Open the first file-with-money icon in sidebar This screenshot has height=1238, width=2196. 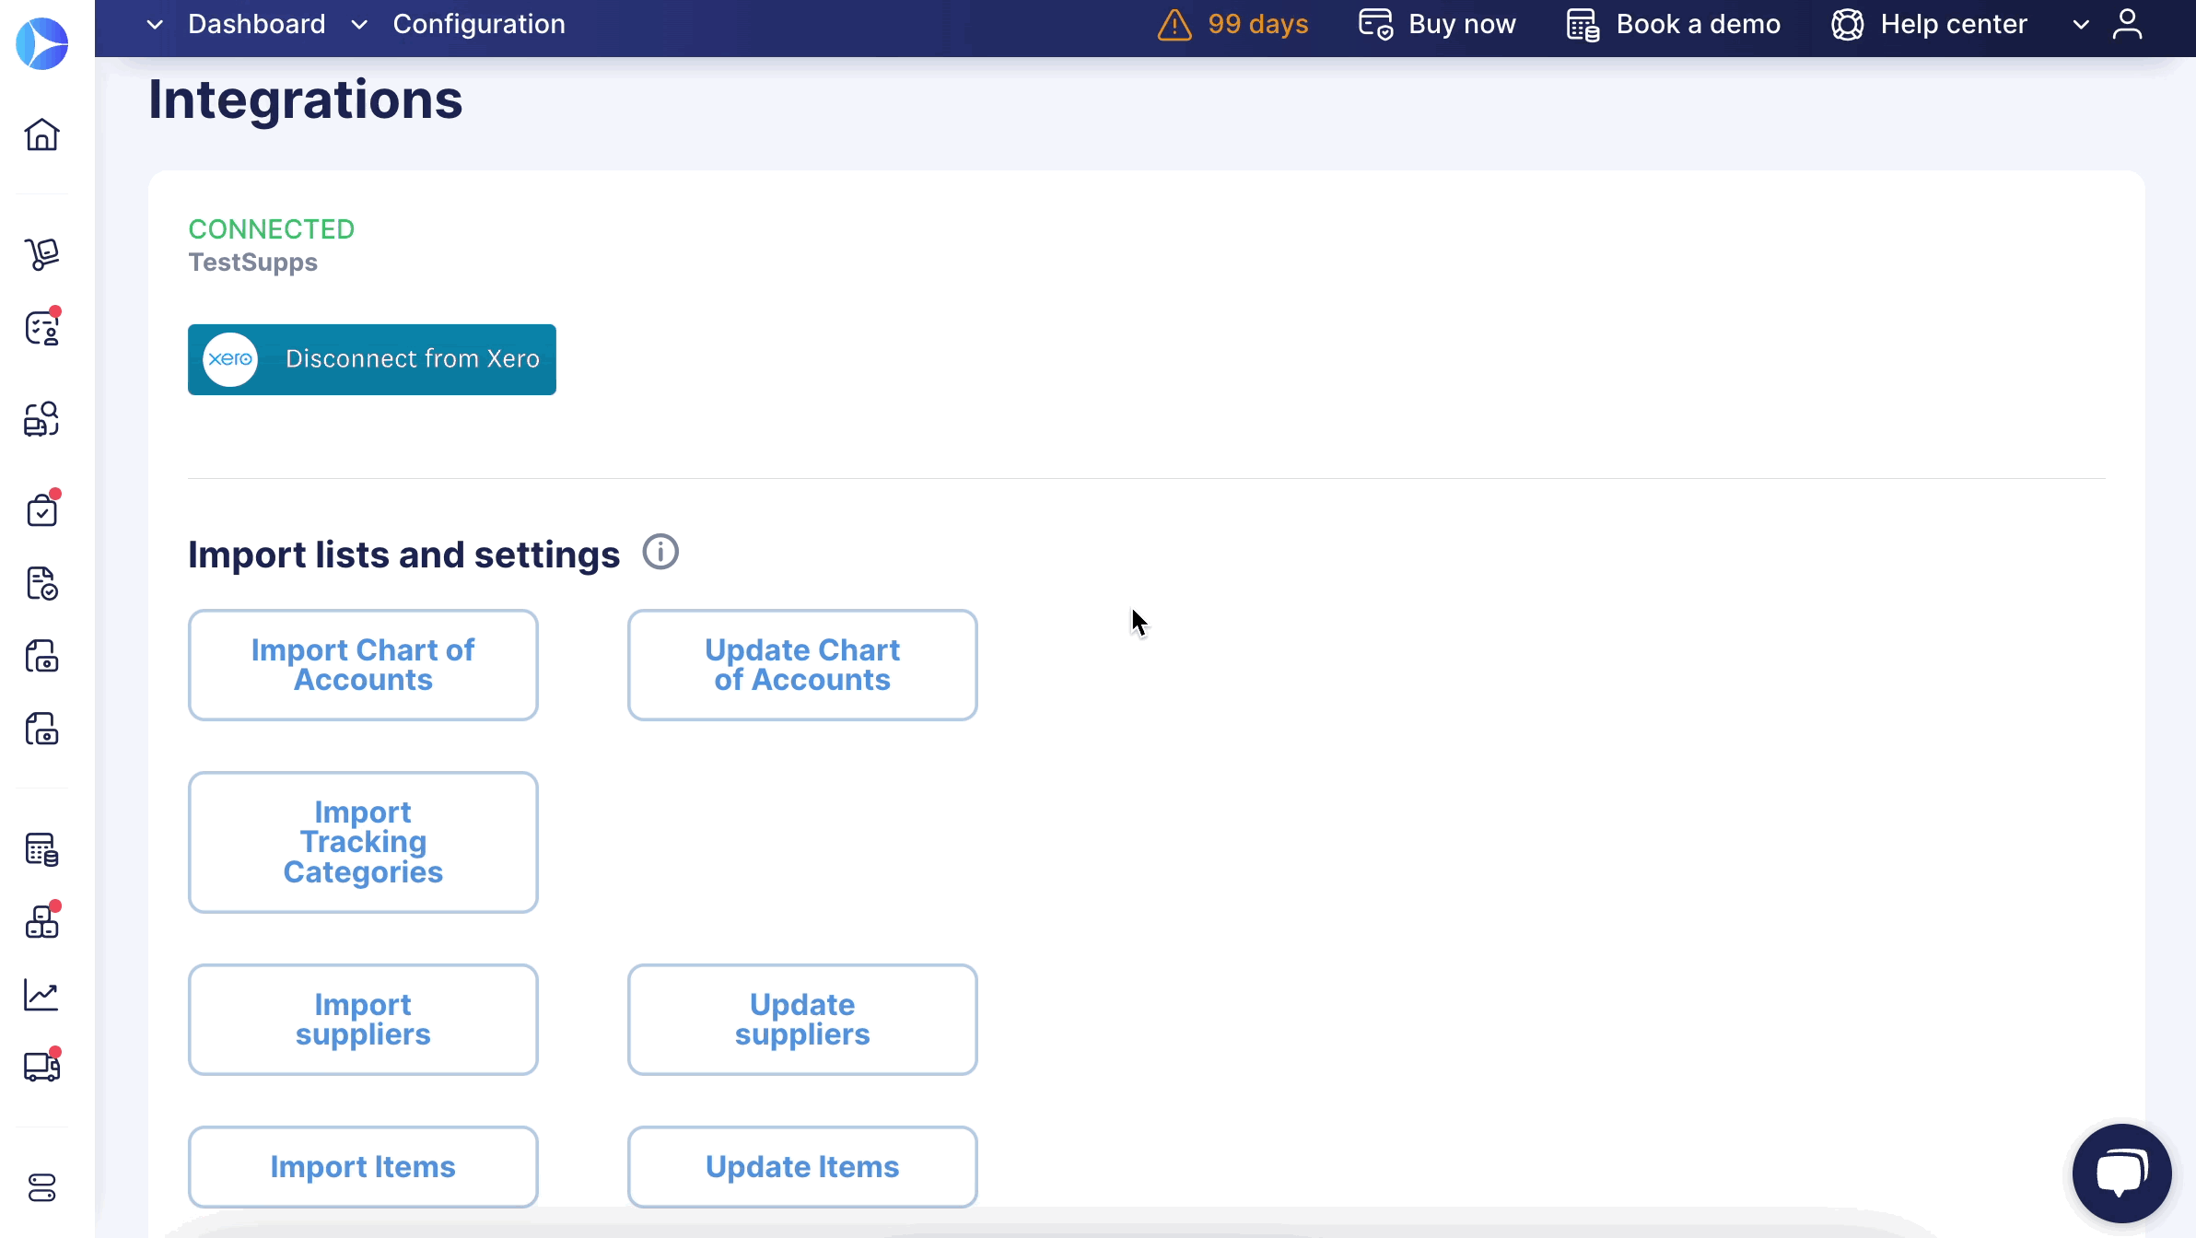41,656
